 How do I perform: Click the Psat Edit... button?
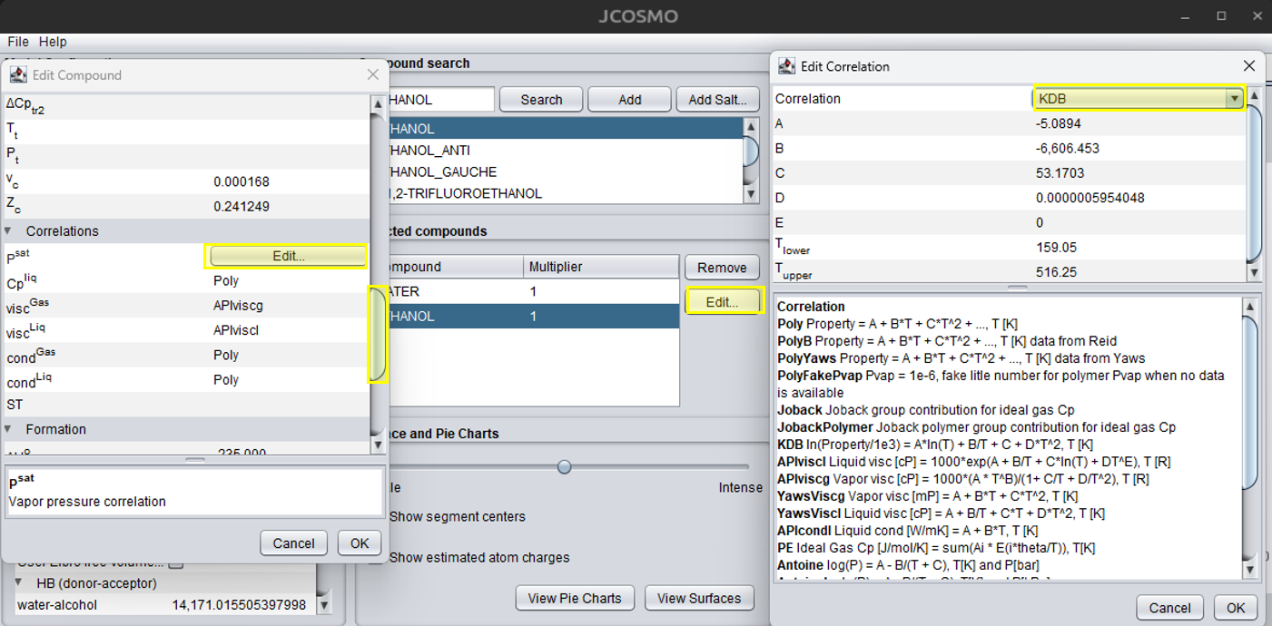pyautogui.click(x=288, y=257)
